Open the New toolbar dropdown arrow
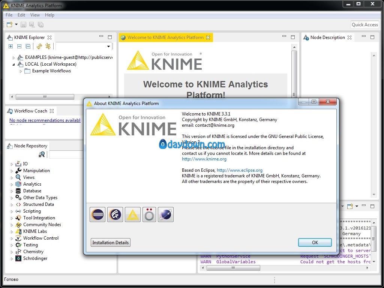Screen dimensions: 384x288 16,24
